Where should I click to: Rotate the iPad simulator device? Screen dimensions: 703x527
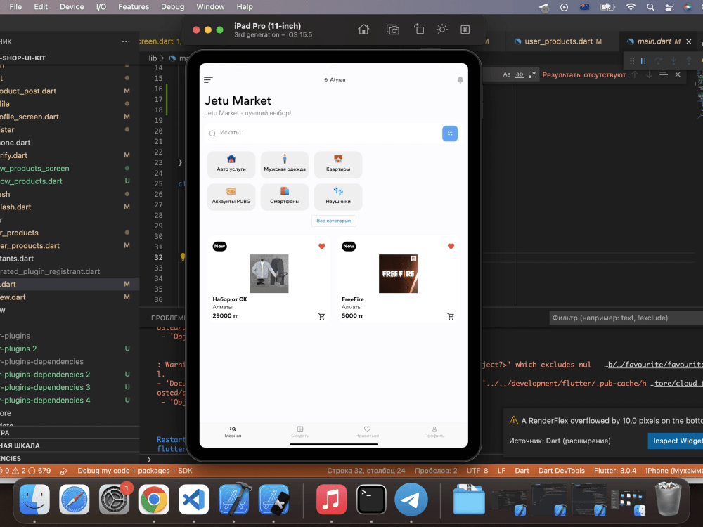point(418,30)
